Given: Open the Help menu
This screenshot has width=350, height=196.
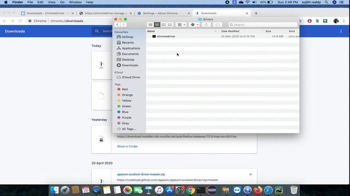Looking at the screenshot, I should tap(90, 2).
